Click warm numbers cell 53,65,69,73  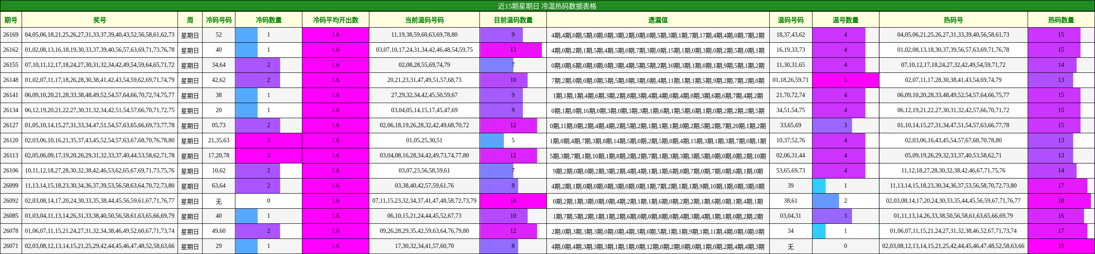790,171
